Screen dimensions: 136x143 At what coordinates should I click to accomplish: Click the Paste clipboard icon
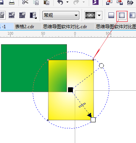46,2
